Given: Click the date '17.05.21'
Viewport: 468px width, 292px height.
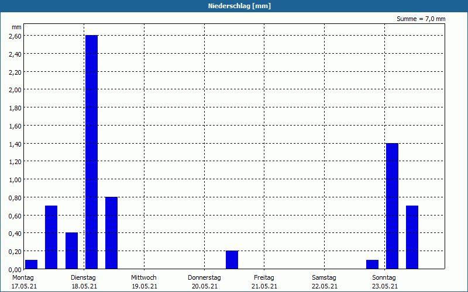Looking at the screenshot, I should click(24, 286).
